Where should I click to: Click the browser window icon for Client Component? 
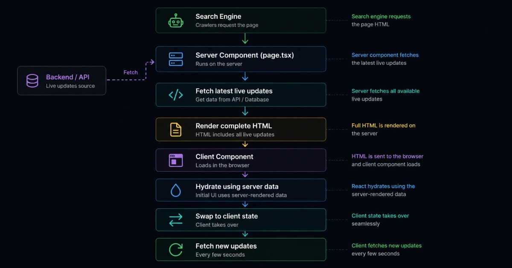[176, 160]
